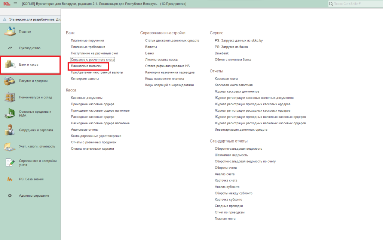Click the Основные средства и НМА icon
This screenshot has width=383, height=240.
coord(10,113)
